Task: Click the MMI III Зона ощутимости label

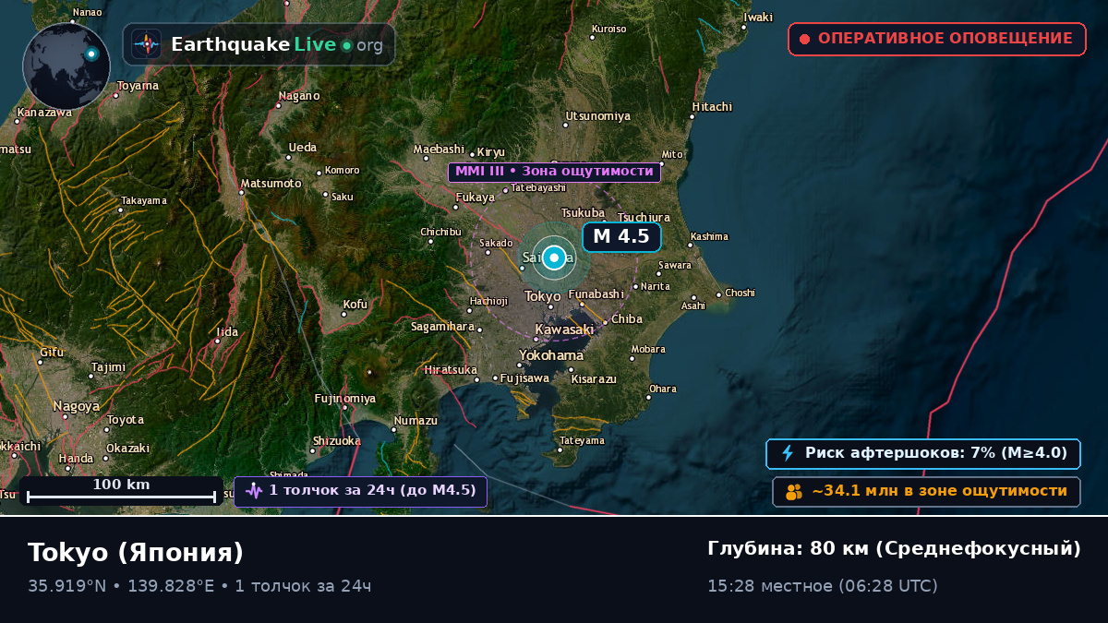Action: [x=554, y=172]
